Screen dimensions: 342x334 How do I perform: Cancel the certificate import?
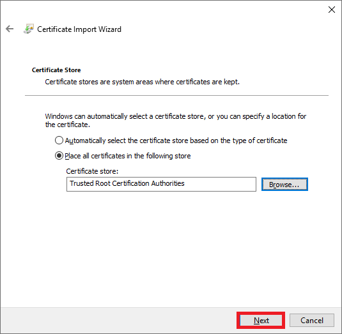(x=312, y=320)
